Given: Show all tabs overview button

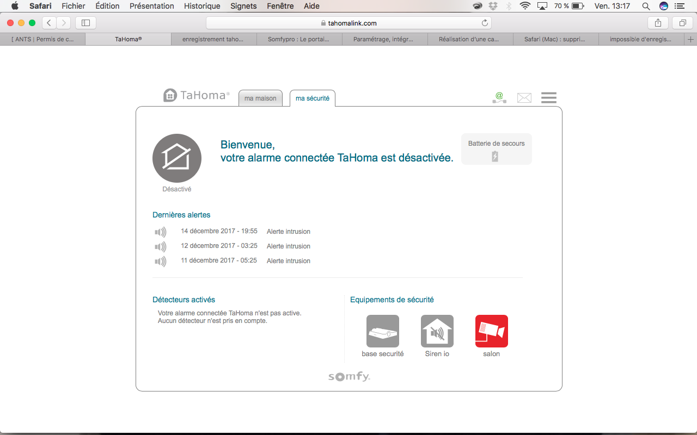Looking at the screenshot, I should point(682,23).
